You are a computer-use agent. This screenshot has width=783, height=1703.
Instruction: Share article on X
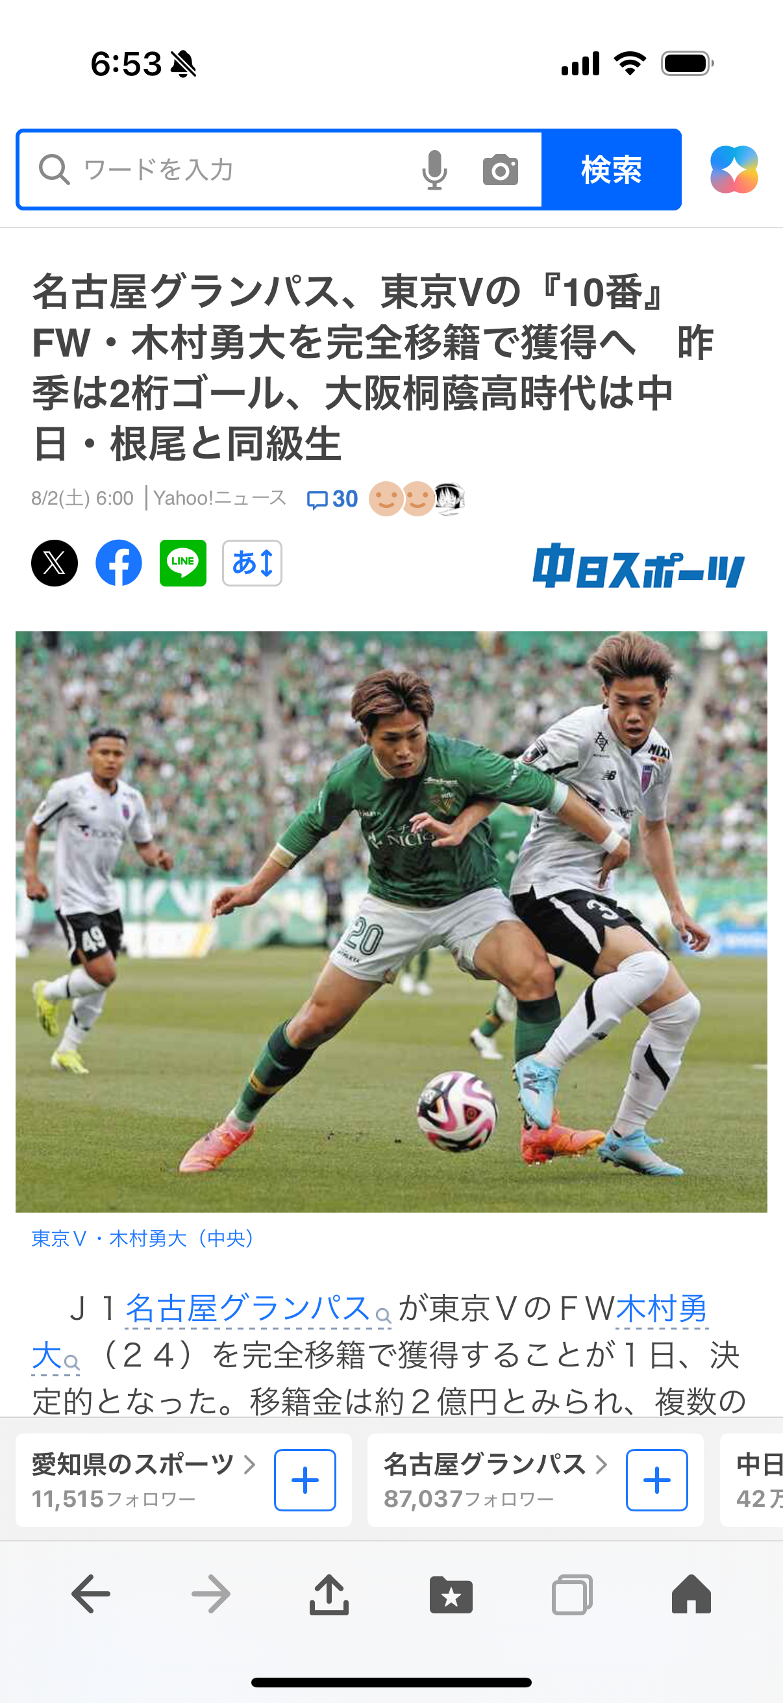54,563
